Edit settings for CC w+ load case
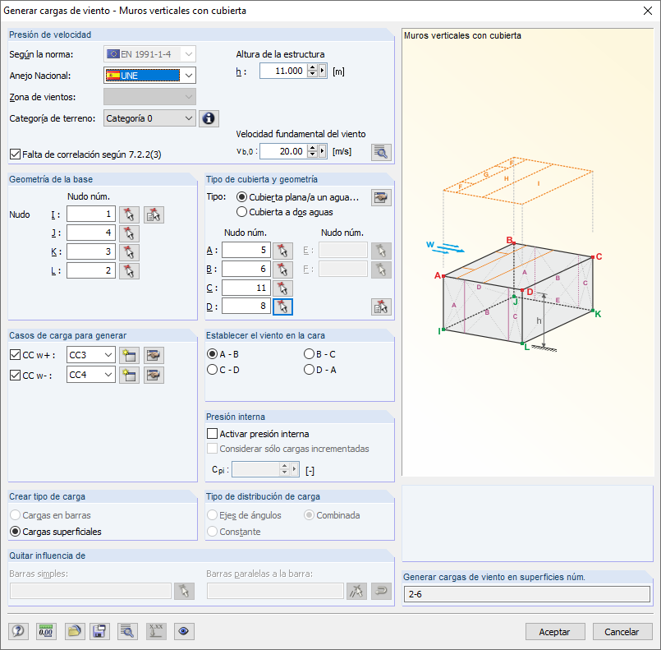Screen dimensions: 661x650 click(154, 355)
